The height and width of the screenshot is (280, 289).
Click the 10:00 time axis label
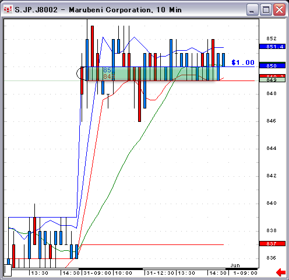click(124, 273)
